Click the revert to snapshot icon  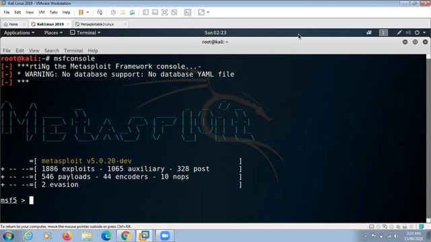pos(123,12)
